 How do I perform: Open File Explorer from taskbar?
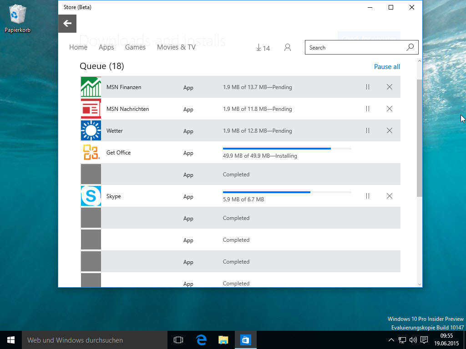point(223,340)
